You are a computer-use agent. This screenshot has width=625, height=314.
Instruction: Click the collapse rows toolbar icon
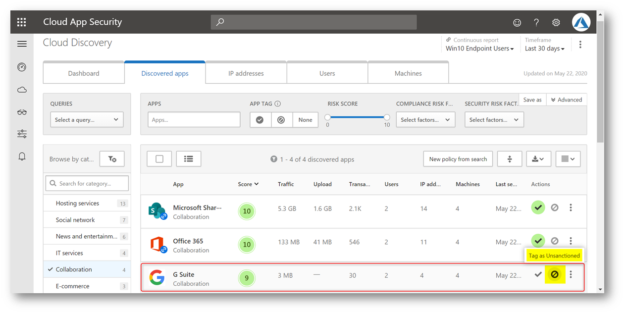(x=510, y=159)
